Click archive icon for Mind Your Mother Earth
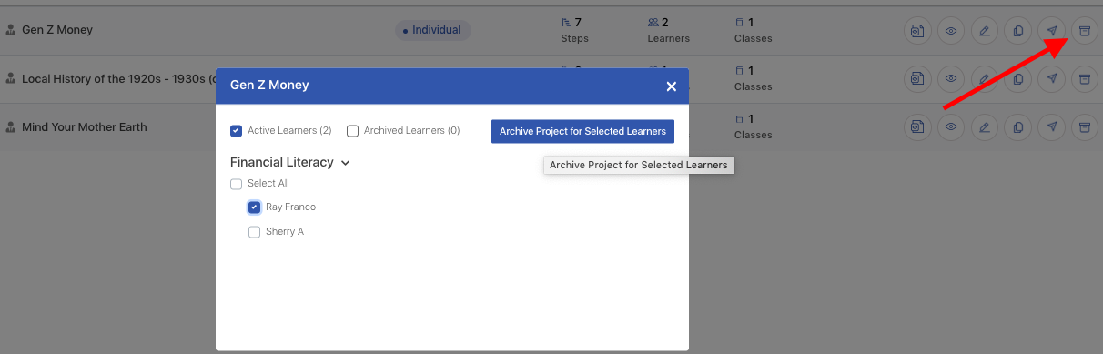 pos(1084,126)
